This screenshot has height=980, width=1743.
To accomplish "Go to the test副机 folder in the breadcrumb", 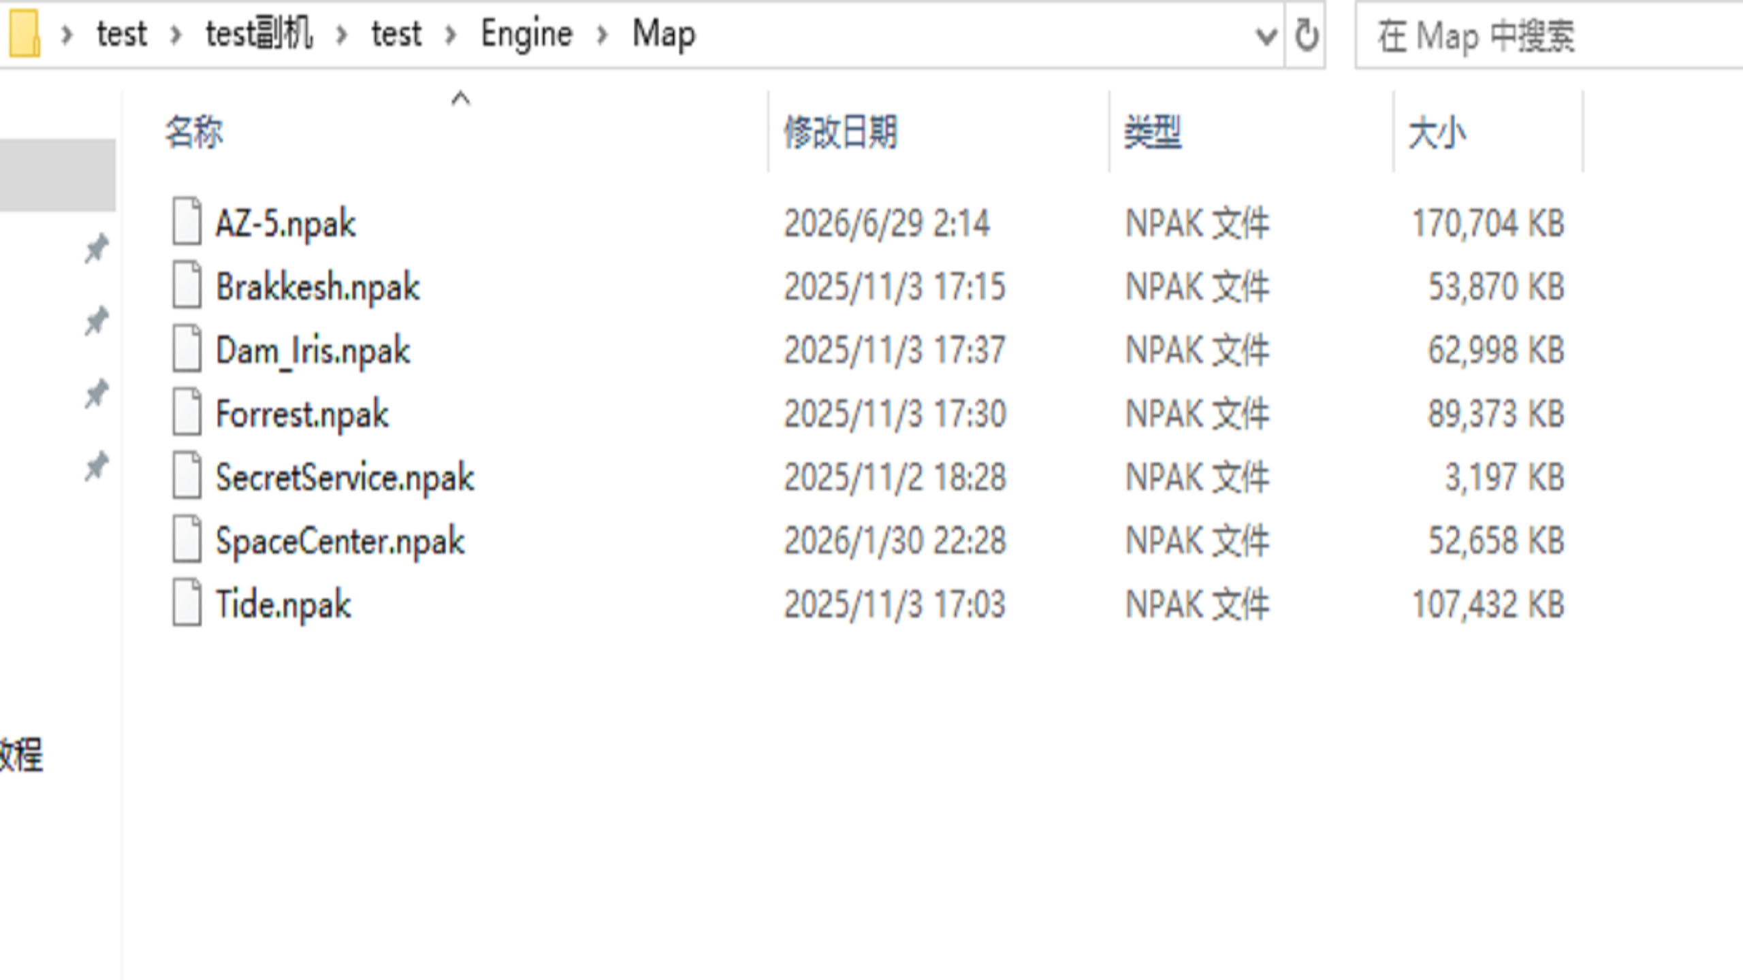I will coord(259,33).
